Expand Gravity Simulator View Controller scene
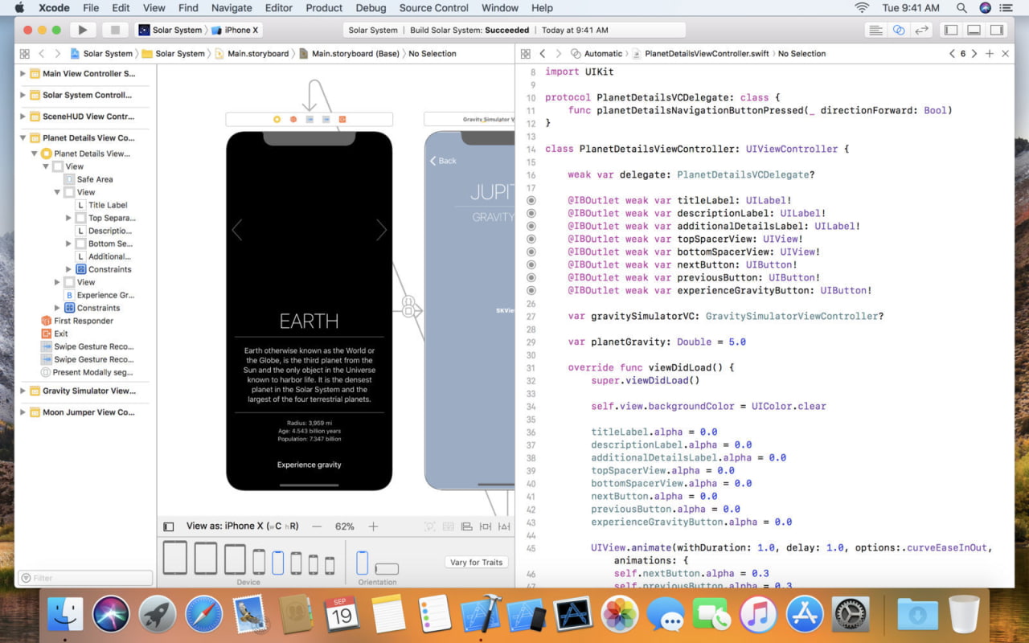 point(23,391)
